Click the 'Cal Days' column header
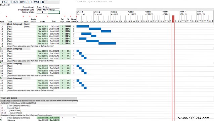Screen dimensions: 214x121 click(x=62, y=20)
